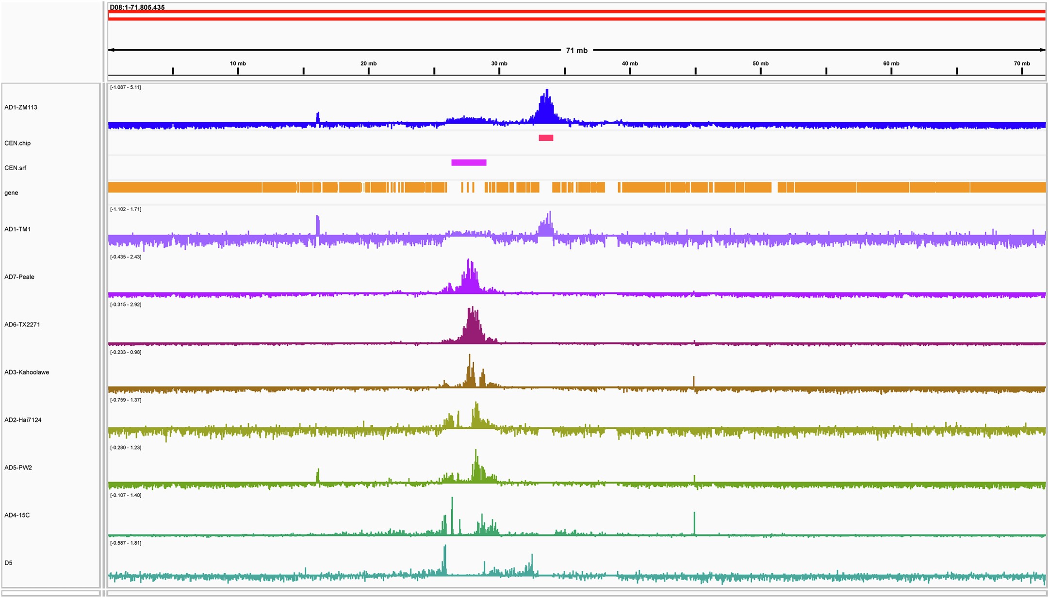Screen dimensions: 1049x598
Task: Select the AD2-Hai7124 track name
Action: (x=23, y=420)
